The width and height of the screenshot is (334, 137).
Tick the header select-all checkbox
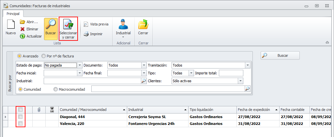[21, 110]
